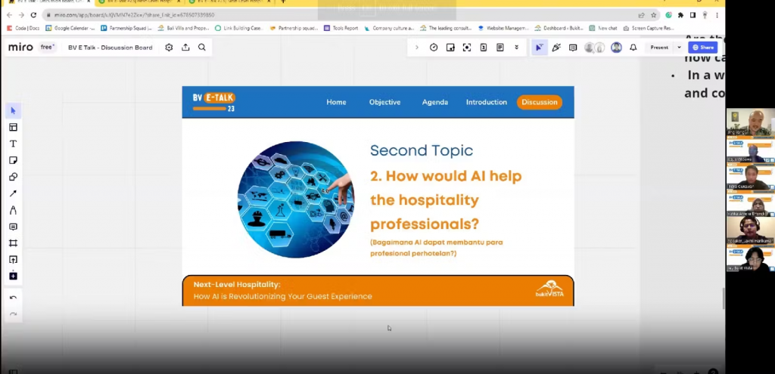
Task: Open the Notes panel icon
Action: point(500,48)
